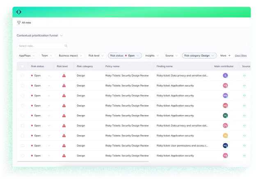The height and width of the screenshot is (179, 258).
Task: Open the Source filter dropdown
Action: (171, 56)
